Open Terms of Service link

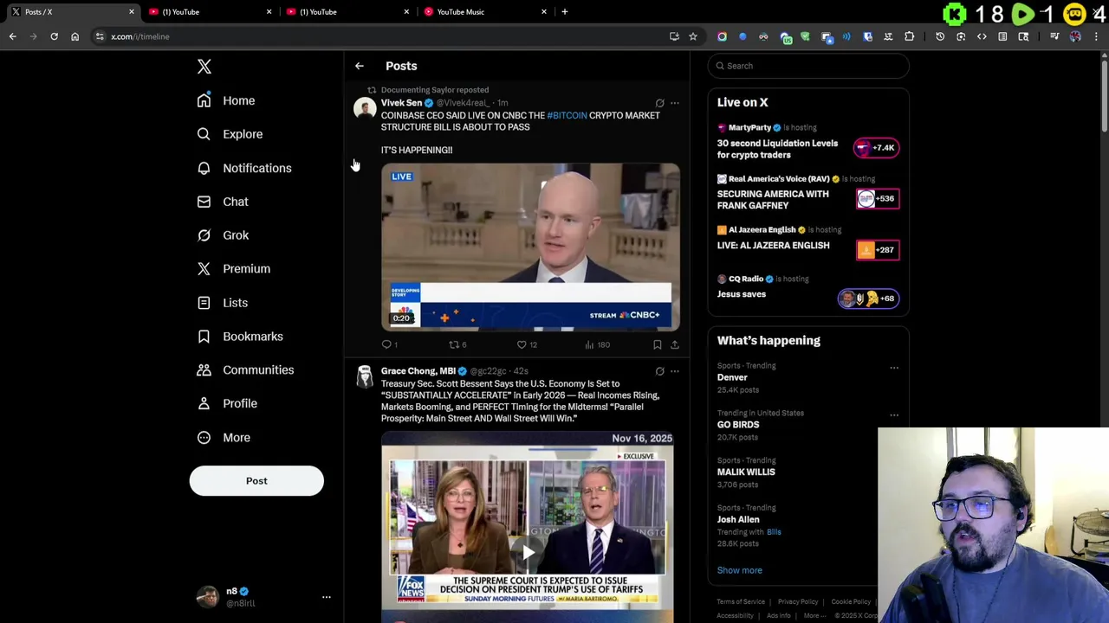pyautogui.click(x=741, y=601)
